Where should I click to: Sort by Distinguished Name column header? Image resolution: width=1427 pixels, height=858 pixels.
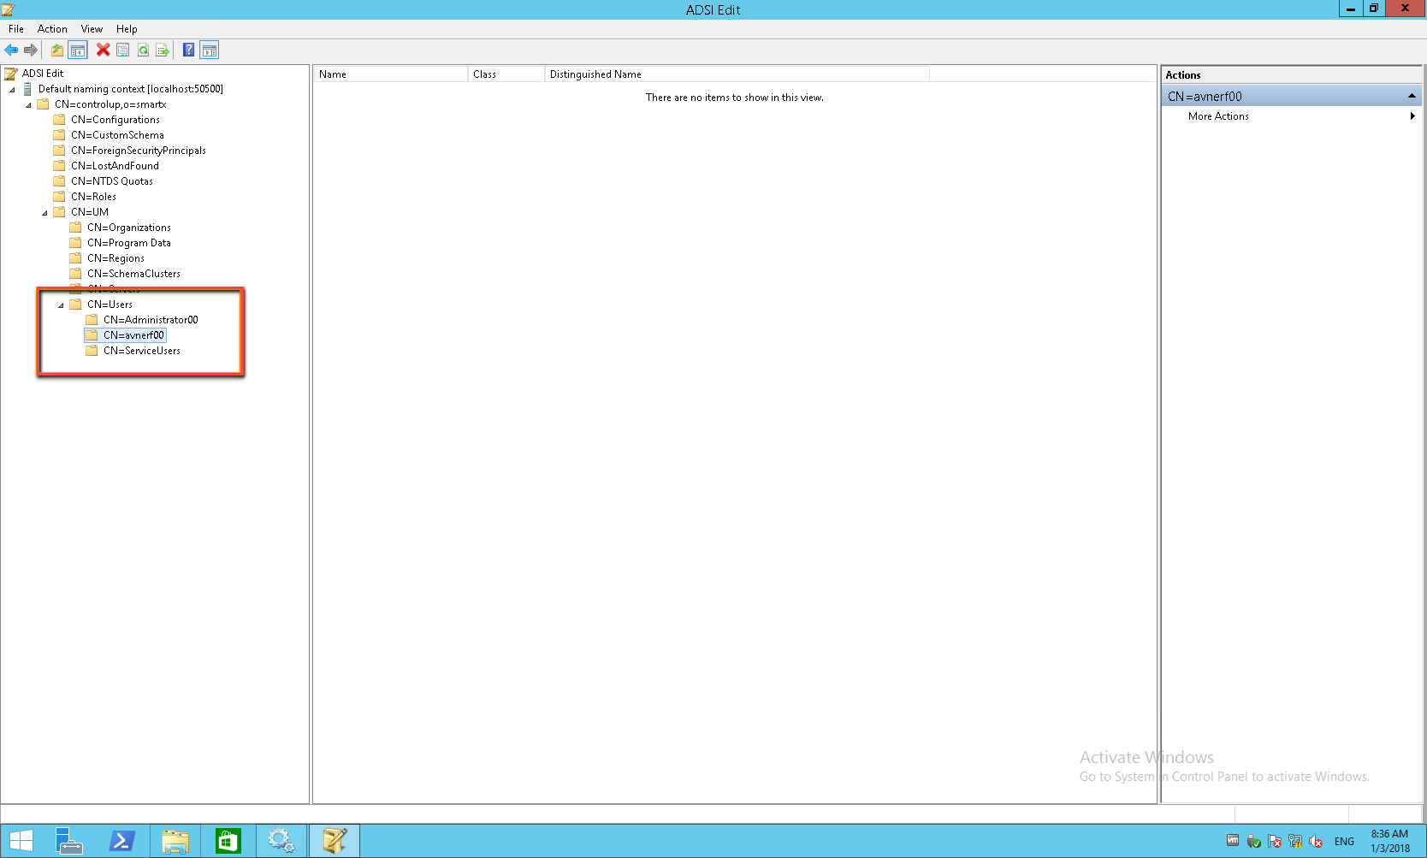click(x=737, y=74)
